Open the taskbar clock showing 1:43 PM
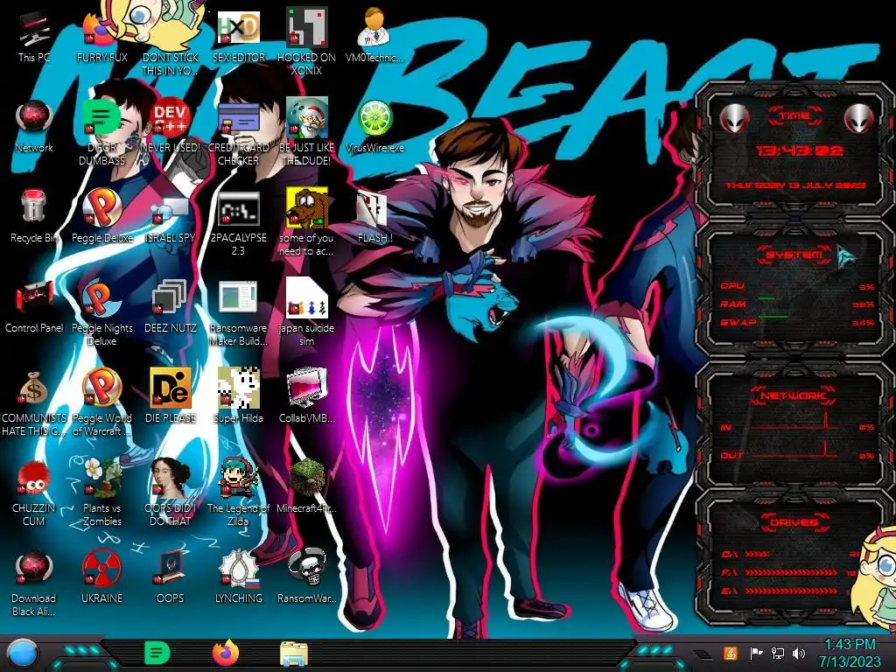 pyautogui.click(x=850, y=653)
